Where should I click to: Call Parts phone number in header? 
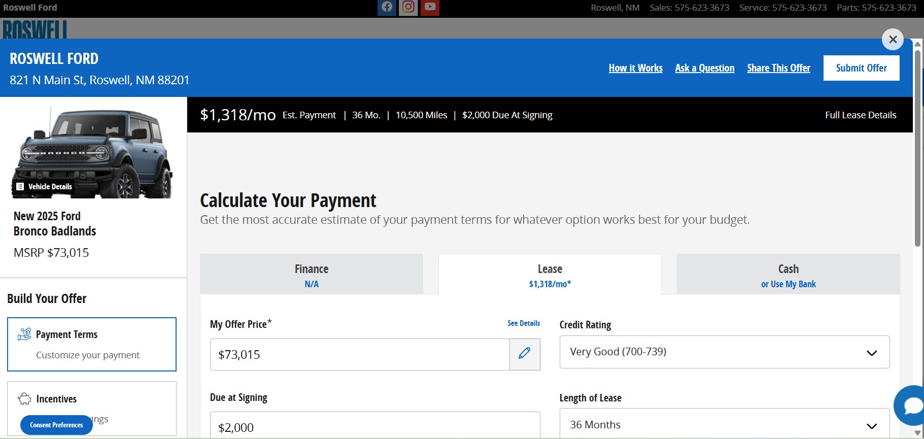pyautogui.click(x=877, y=8)
